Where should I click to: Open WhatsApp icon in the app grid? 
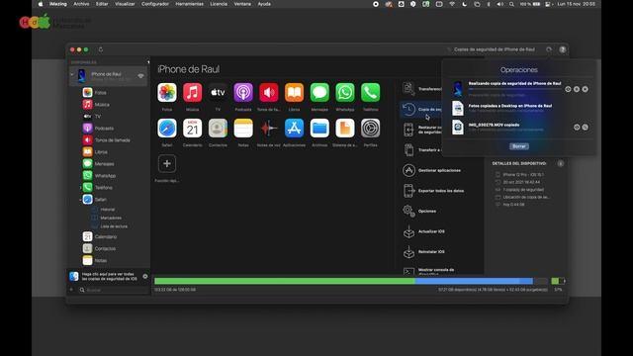(x=345, y=92)
